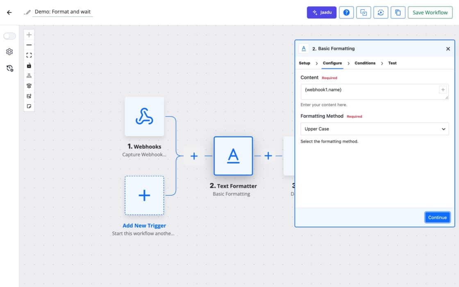
Task: Click the circular re-run workflow icon
Action: (x=381, y=12)
